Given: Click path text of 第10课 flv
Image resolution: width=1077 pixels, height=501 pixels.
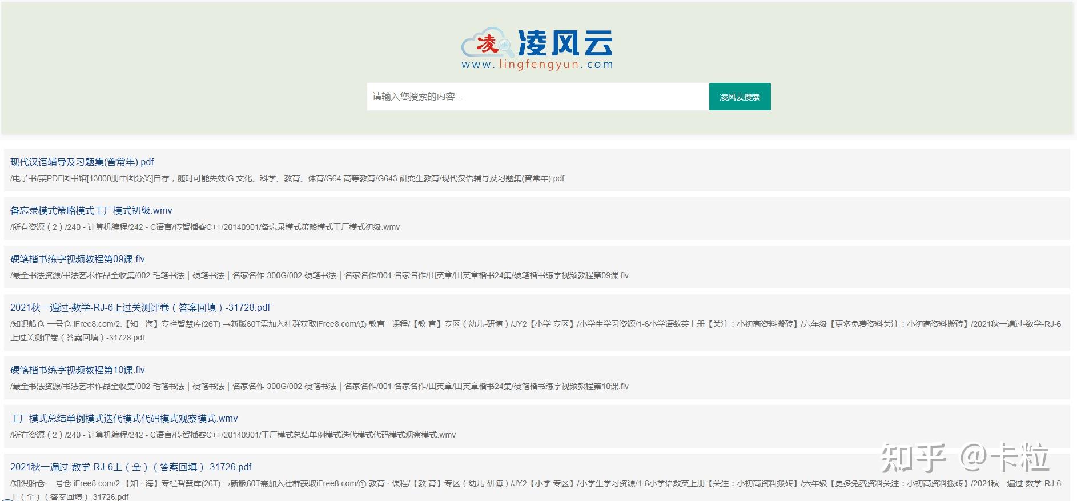Looking at the screenshot, I should click(319, 386).
